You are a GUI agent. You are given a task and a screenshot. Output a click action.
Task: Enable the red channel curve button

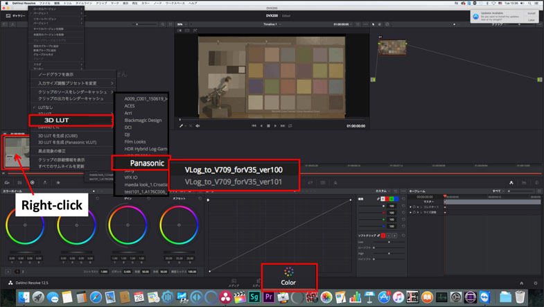[387, 199]
